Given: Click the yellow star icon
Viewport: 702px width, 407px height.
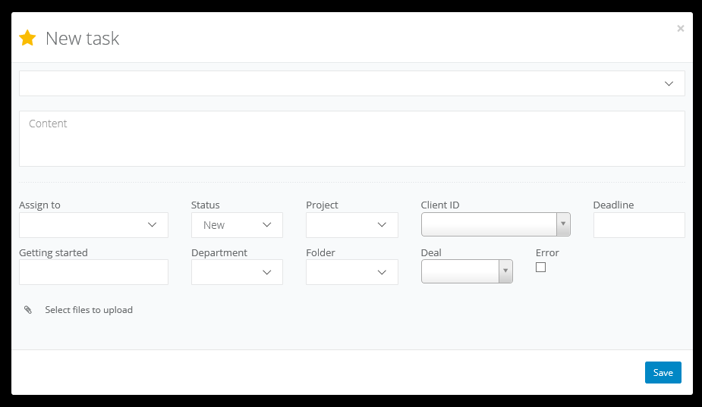Looking at the screenshot, I should pos(27,38).
